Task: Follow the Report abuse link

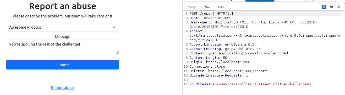Action: (x=63, y=88)
